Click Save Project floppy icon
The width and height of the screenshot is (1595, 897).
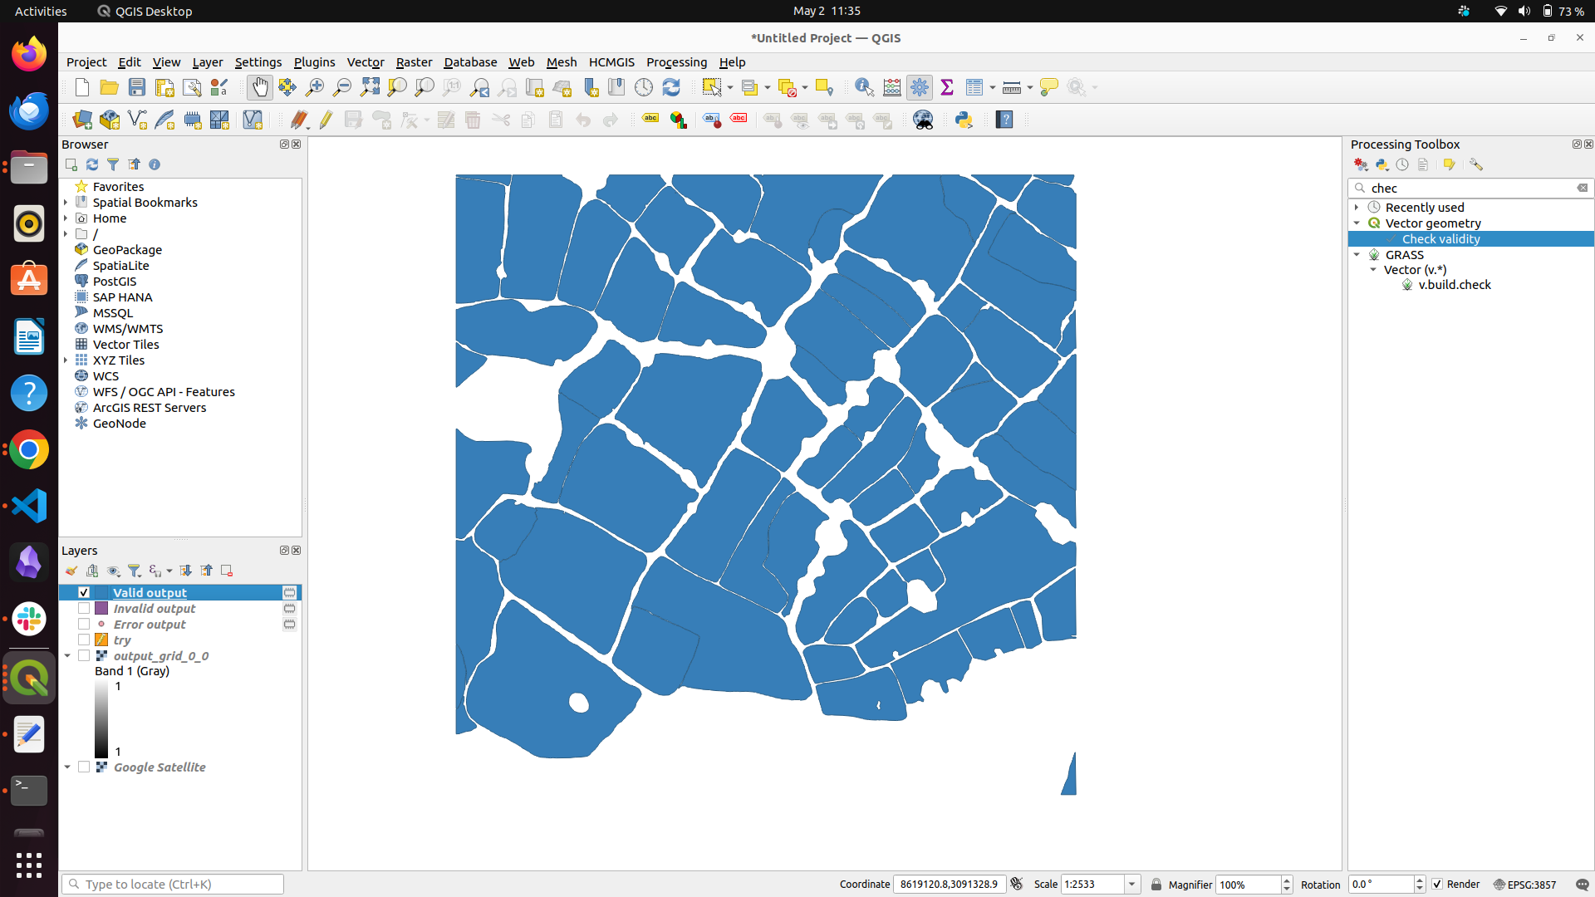137,87
